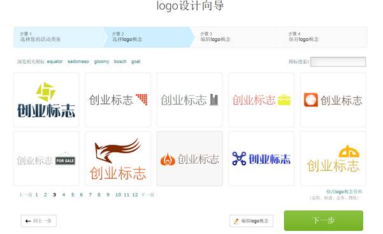Focus the icon search input field
The height and width of the screenshot is (234, 383).
[338, 62]
